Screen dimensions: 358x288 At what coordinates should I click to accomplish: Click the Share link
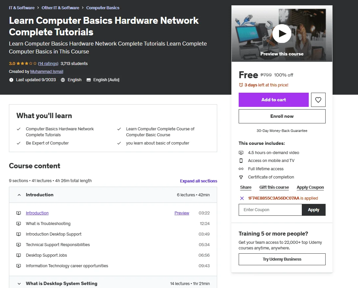(x=246, y=187)
